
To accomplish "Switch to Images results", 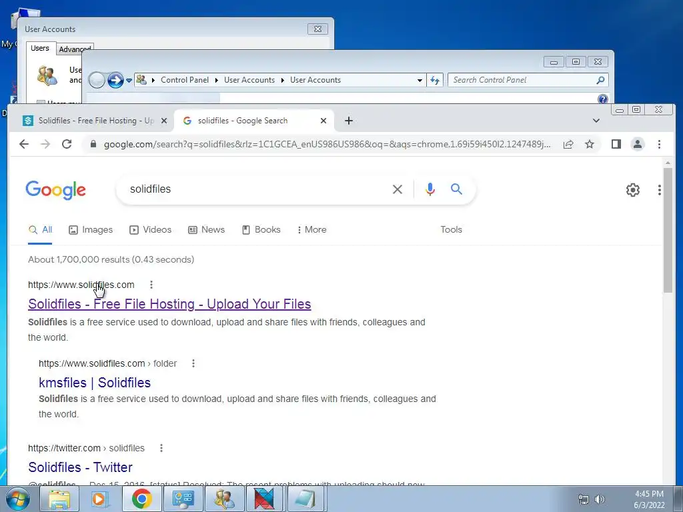I will pos(91,229).
